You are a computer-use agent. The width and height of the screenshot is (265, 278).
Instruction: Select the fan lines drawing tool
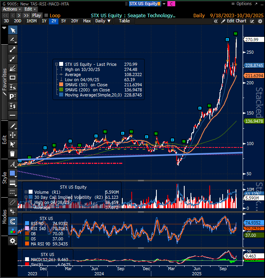pos(13,68)
